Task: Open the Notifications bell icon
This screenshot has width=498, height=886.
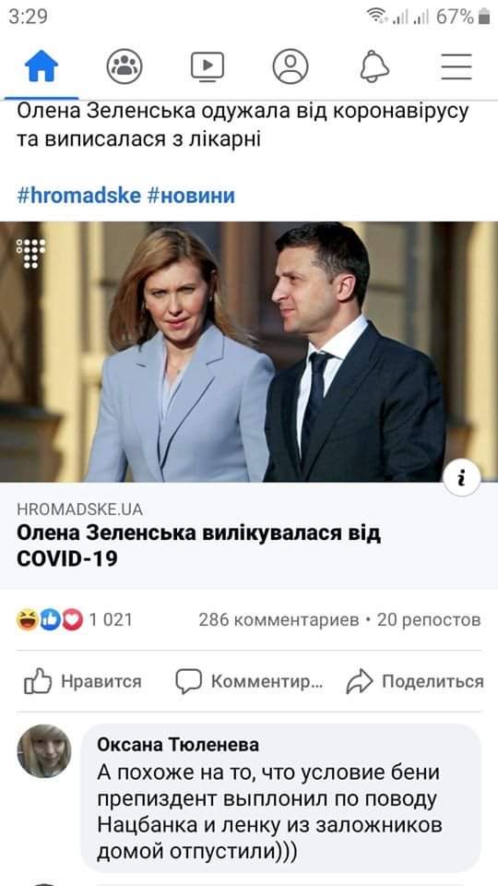Action: click(x=374, y=66)
